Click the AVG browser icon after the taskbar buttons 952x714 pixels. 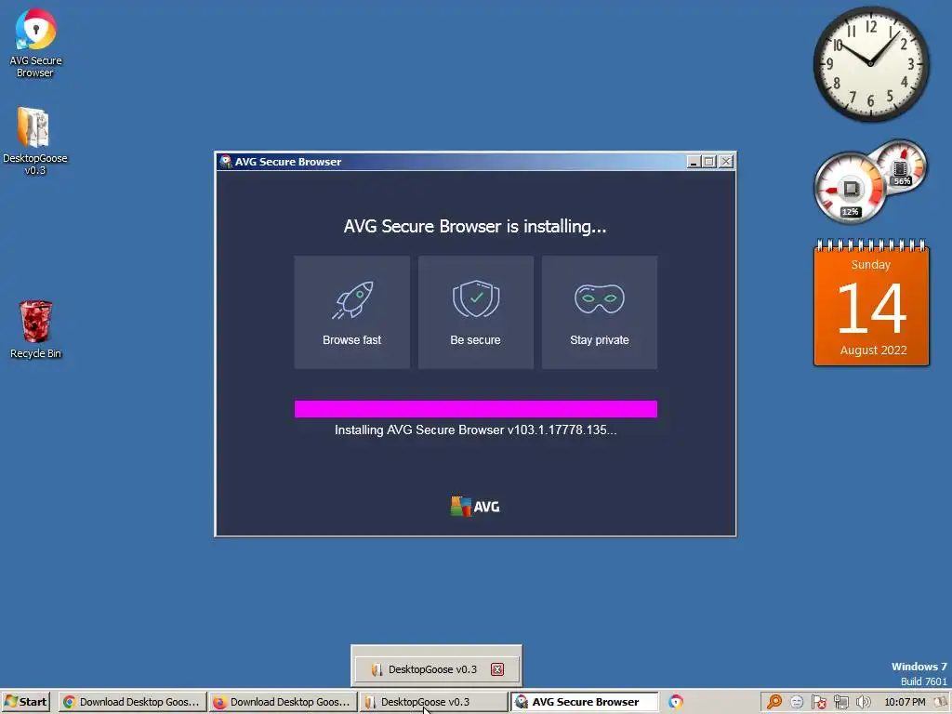point(676,702)
